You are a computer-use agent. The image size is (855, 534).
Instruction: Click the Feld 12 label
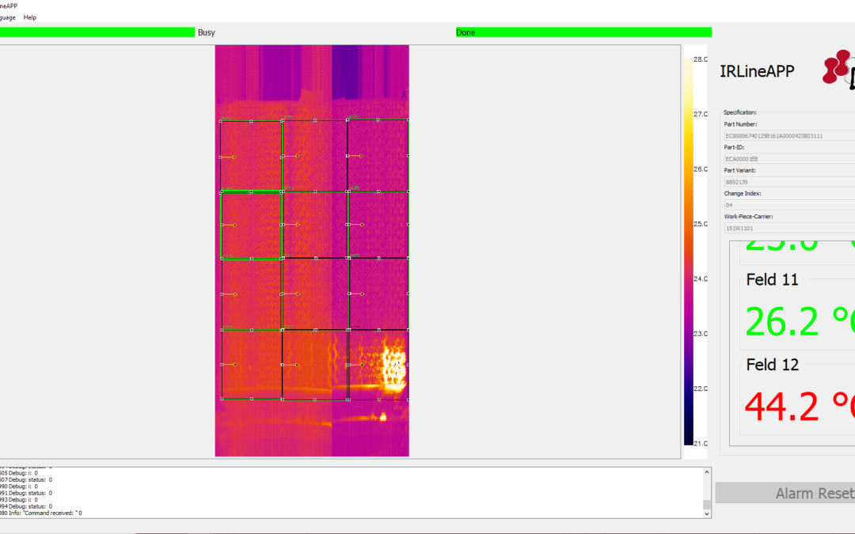coord(772,365)
